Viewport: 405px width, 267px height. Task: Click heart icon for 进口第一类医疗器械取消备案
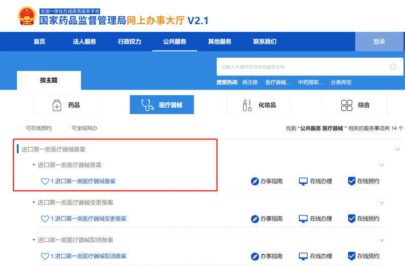[x=45, y=256]
